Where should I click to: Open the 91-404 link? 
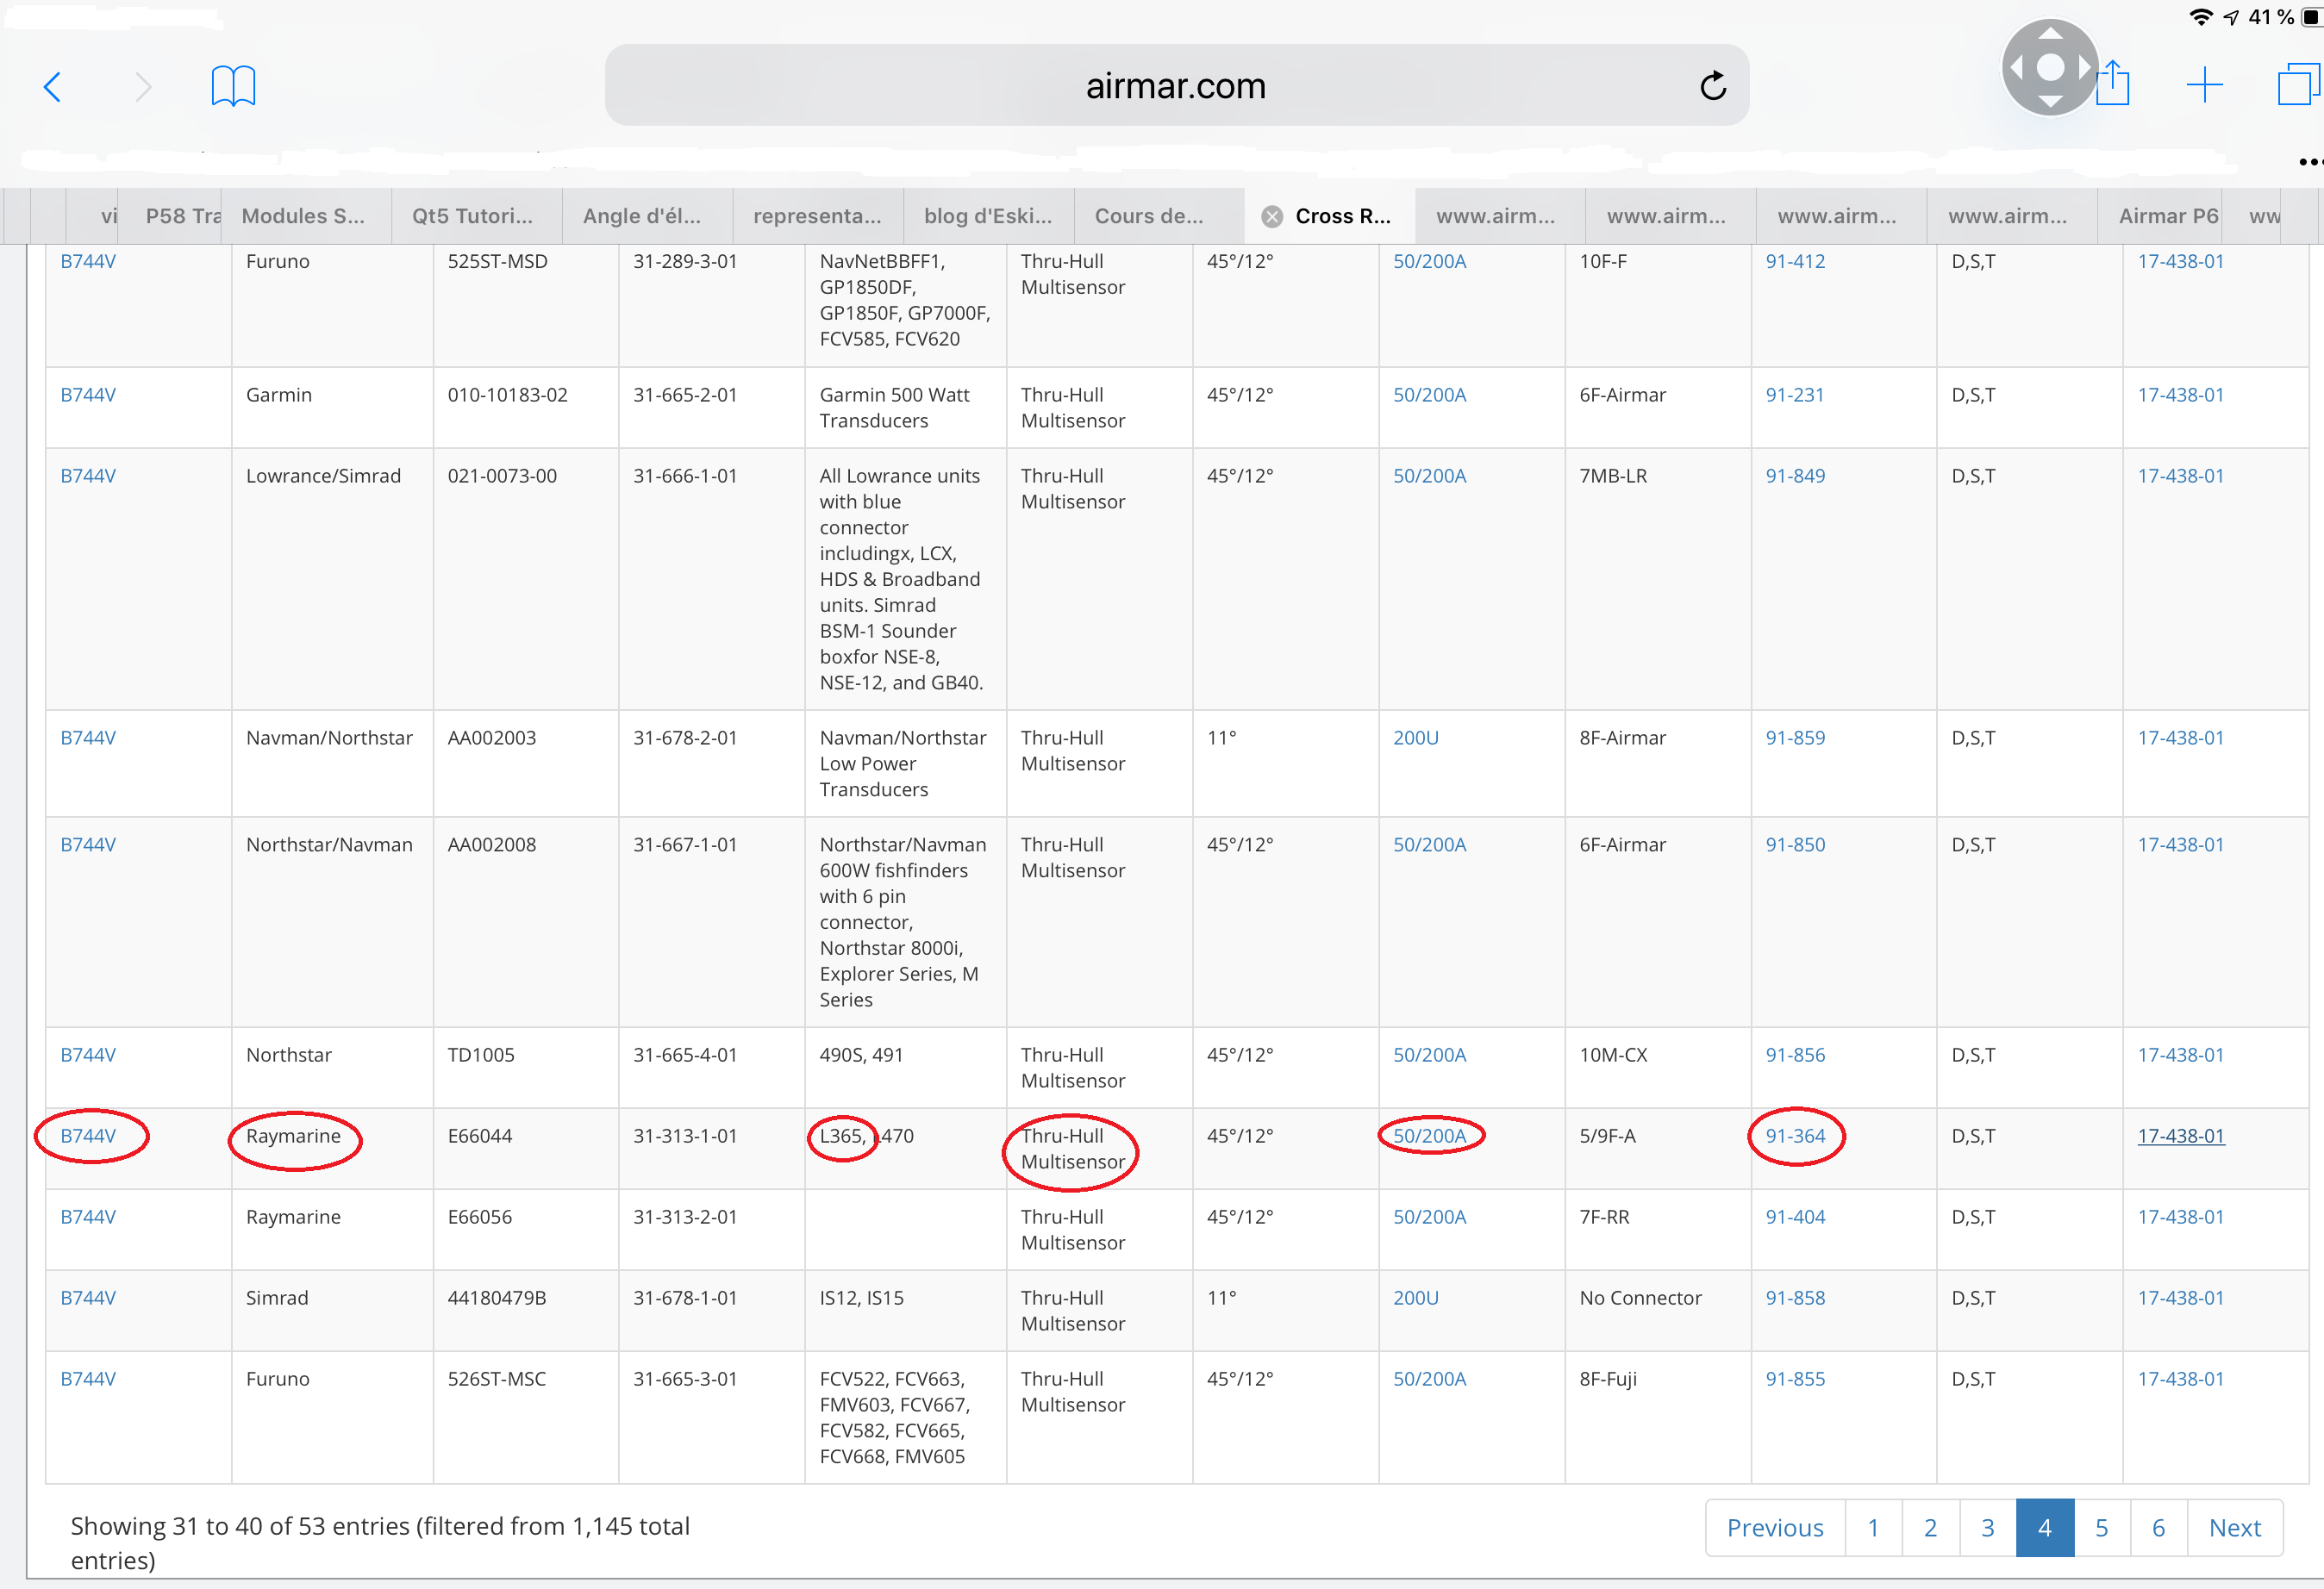click(1795, 1218)
